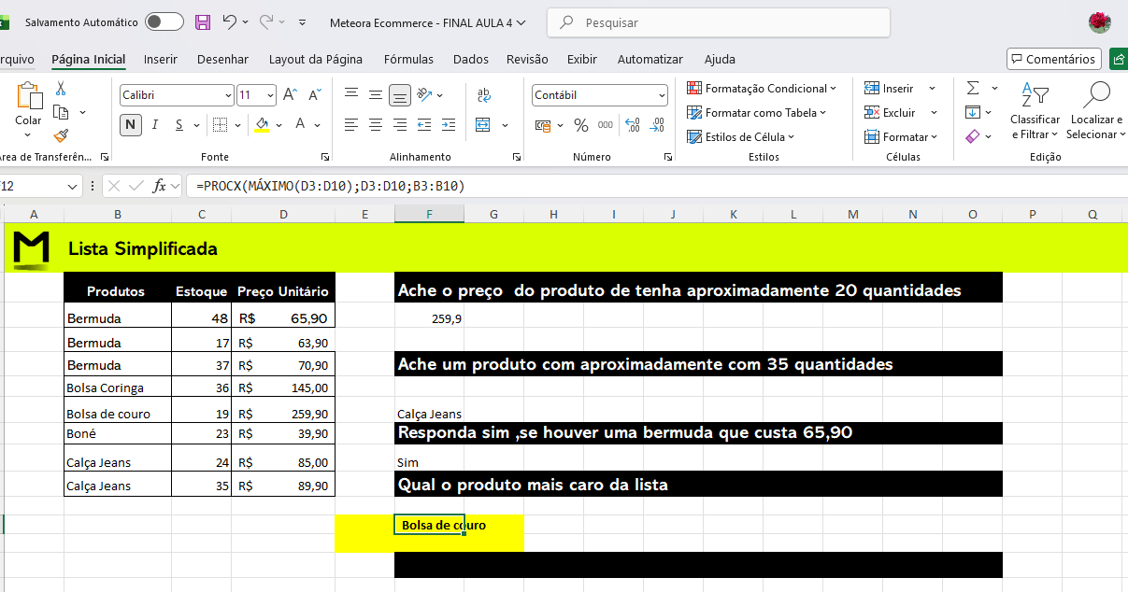Toggle Negrito bold N button
This screenshot has width=1128, height=592.
[x=130, y=124]
